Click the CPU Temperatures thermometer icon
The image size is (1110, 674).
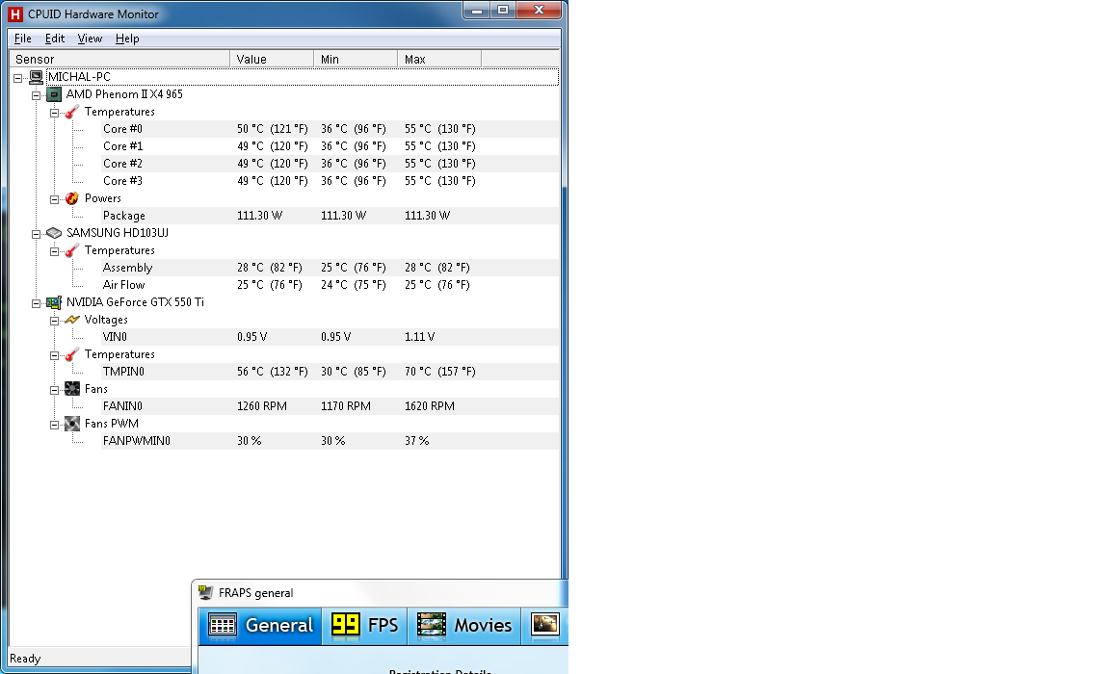72,112
